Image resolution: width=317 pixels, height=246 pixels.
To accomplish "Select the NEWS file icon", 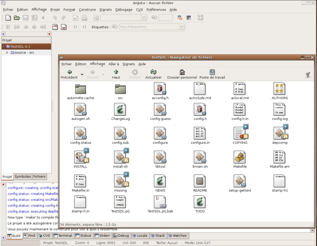I will click(160, 181).
